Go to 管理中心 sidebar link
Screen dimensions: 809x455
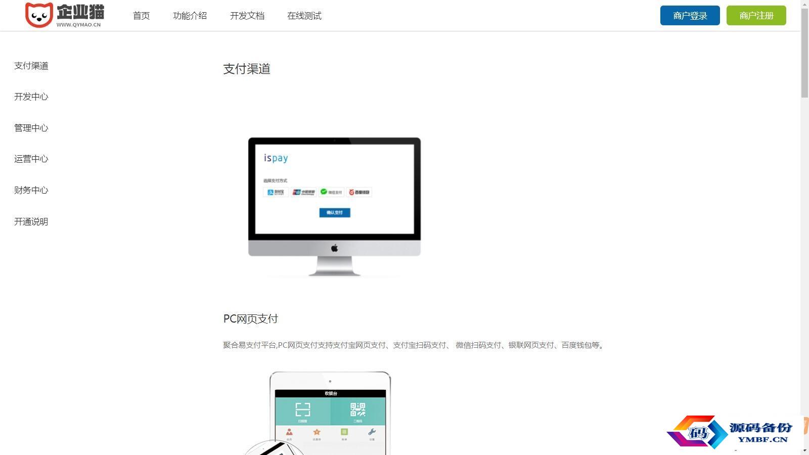31,128
